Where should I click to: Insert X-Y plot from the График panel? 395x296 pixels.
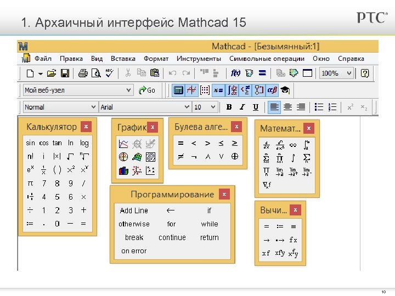[123, 144]
